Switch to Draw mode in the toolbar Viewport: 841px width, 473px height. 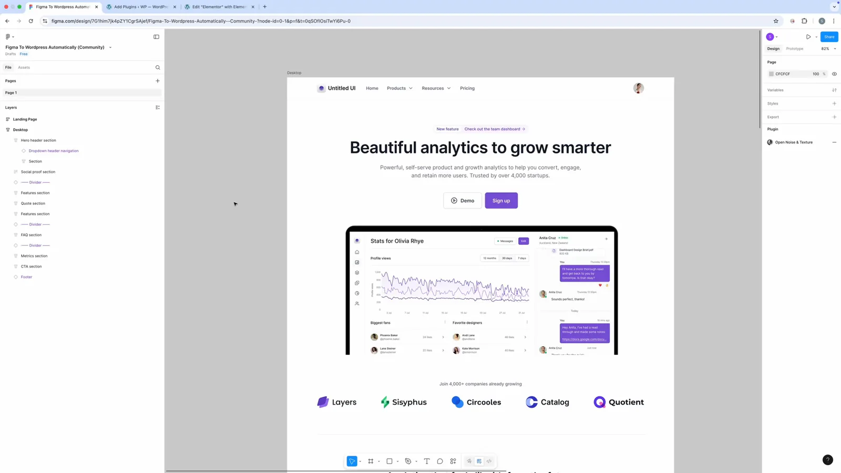(469, 461)
